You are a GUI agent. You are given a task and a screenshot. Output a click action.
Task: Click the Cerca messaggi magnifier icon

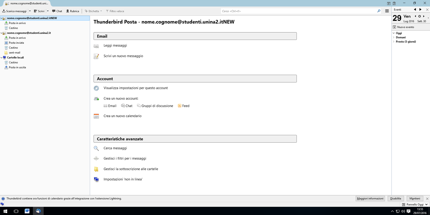(96, 148)
